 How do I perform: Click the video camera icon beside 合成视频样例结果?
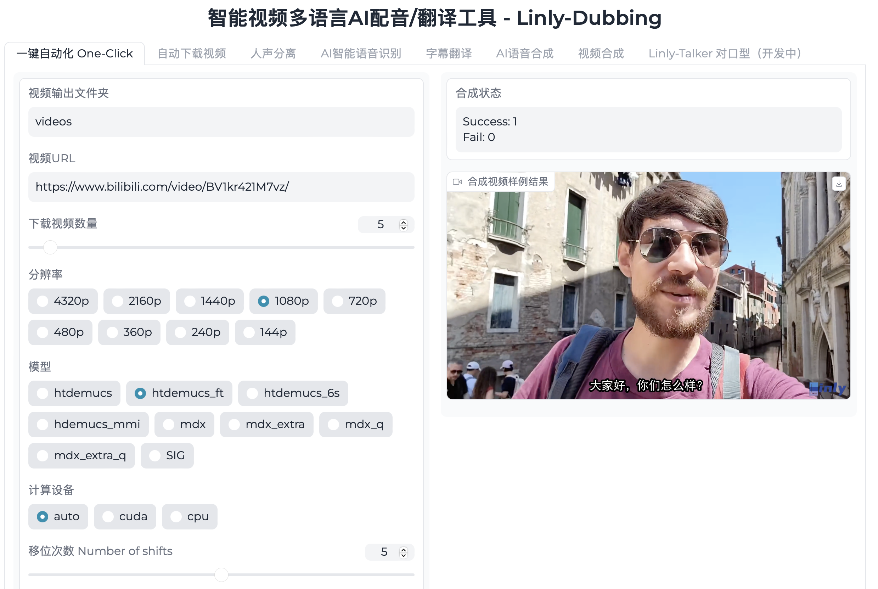458,181
